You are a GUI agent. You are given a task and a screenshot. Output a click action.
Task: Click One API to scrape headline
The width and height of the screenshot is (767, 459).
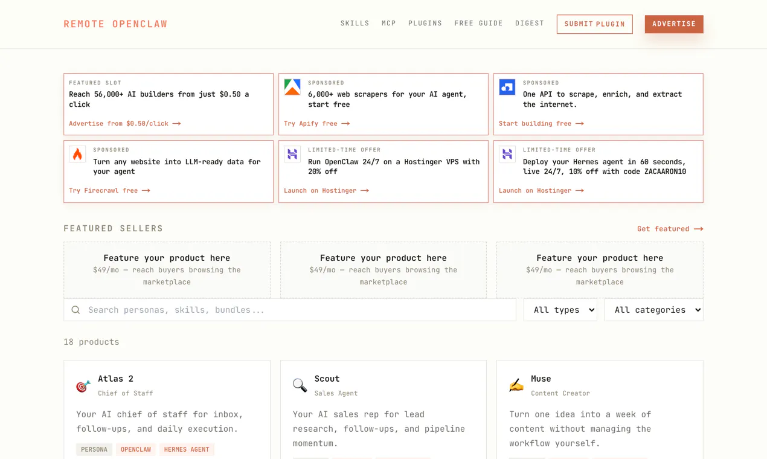602,99
